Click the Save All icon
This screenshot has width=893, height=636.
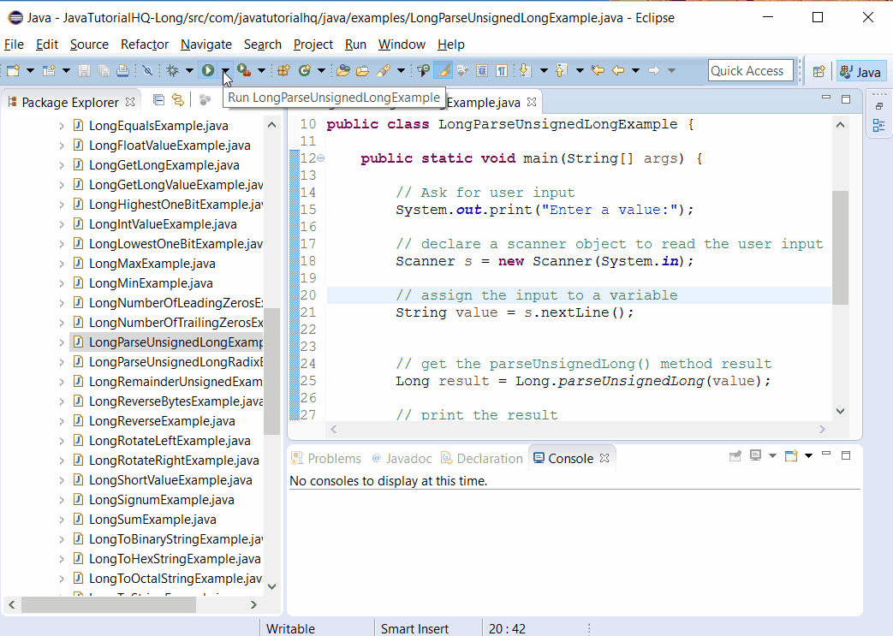[x=103, y=70]
